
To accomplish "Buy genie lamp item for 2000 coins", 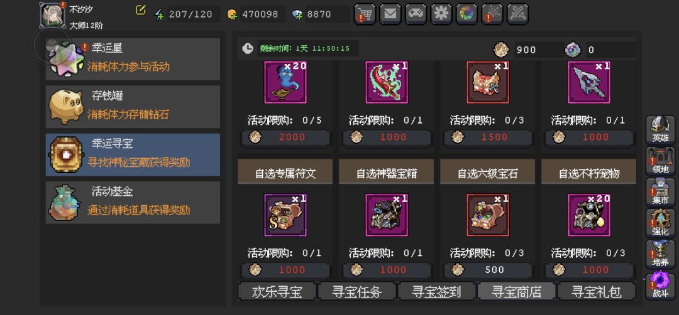I will click(285, 137).
